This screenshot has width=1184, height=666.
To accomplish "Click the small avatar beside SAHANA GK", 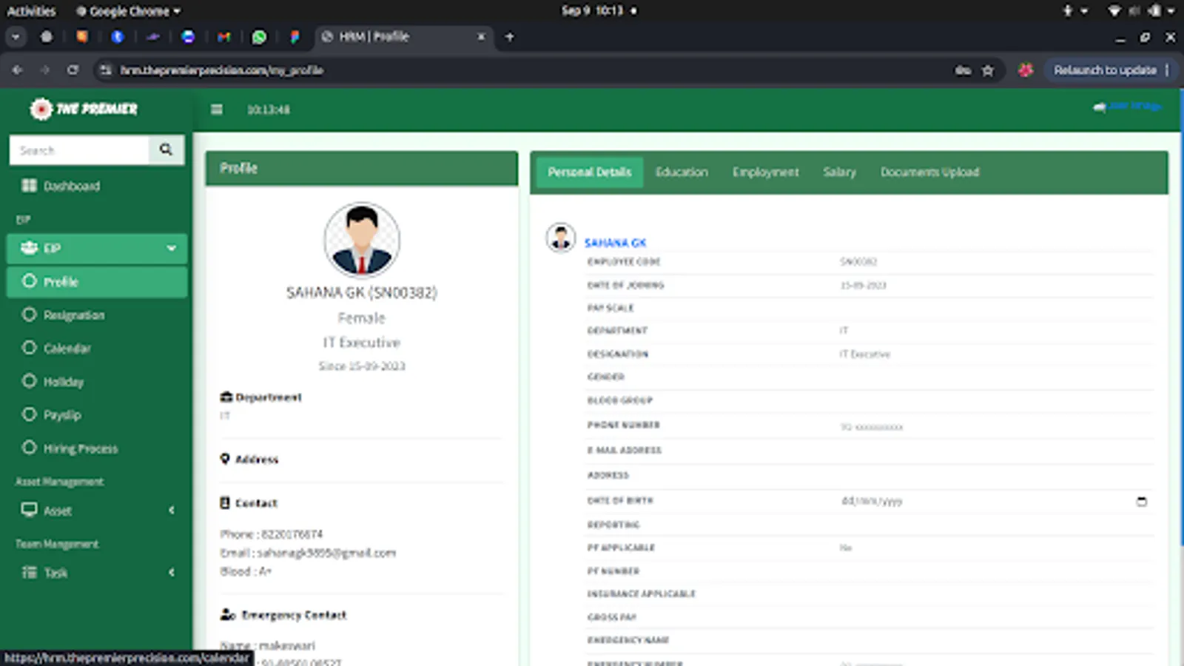I will 561,238.
